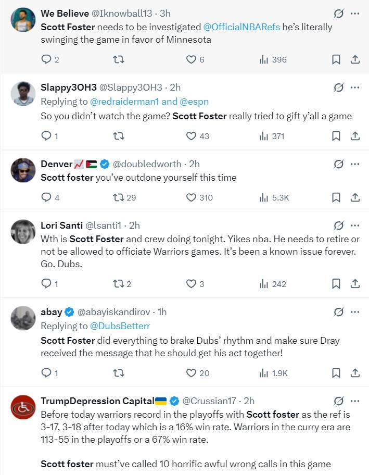Click Grok icon on Lori Santi tweet
The width and height of the screenshot is (369, 475).
coord(339,226)
